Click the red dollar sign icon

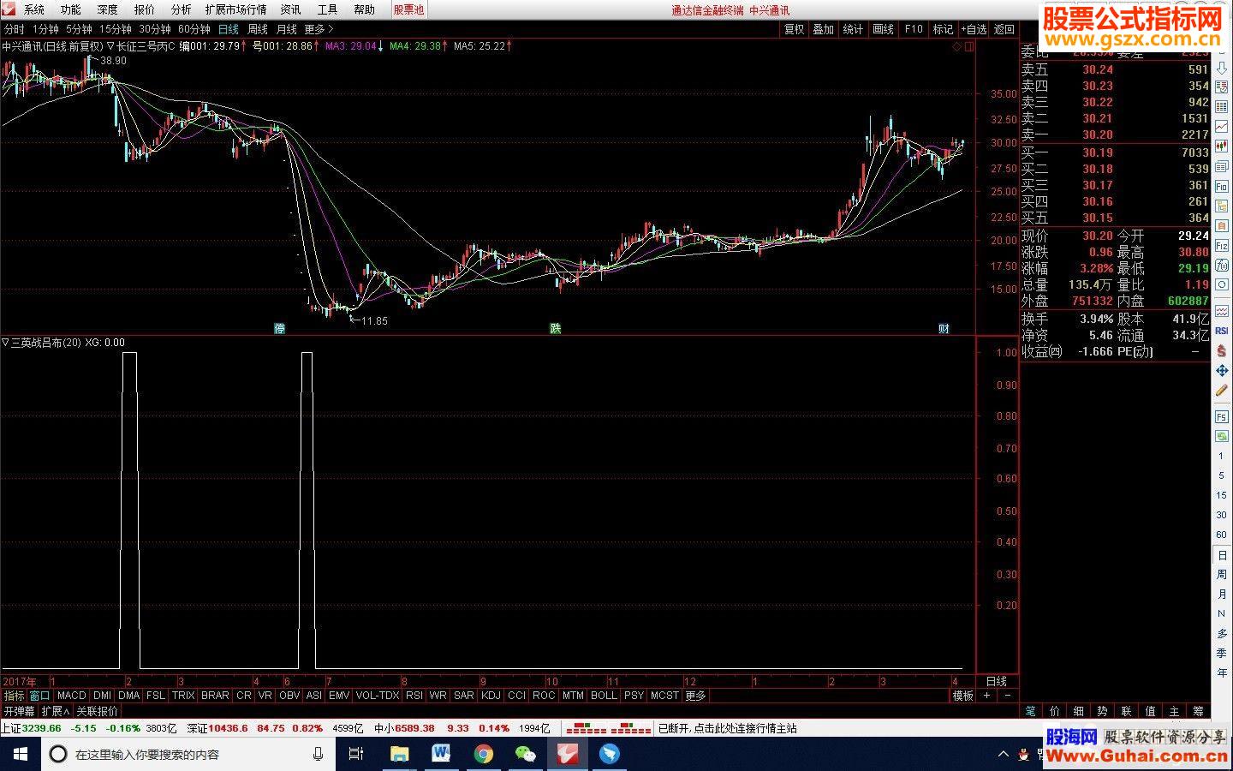[1222, 350]
